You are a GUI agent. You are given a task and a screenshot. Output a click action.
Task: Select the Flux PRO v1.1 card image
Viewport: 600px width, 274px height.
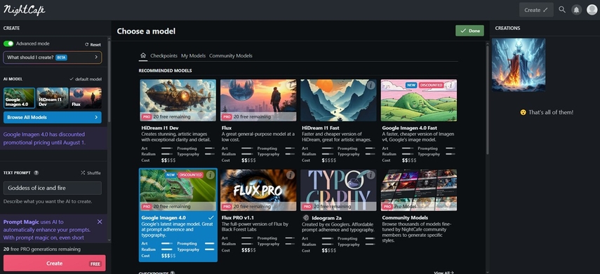pos(258,190)
